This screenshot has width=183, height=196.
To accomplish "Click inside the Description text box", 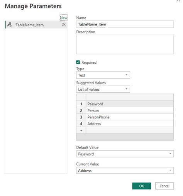I will [125, 44].
